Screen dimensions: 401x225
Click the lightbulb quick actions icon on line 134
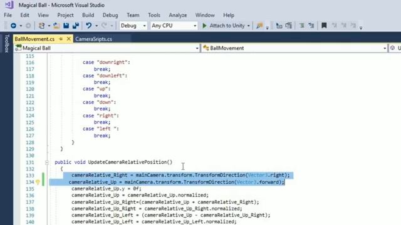[x=38, y=182]
